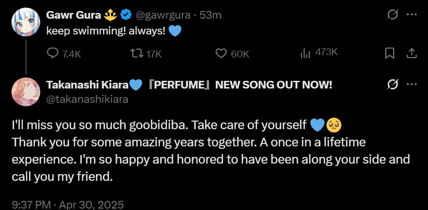428x210 pixels.
Task: Bookmark Gawr Gura's tweet
Action: point(390,54)
